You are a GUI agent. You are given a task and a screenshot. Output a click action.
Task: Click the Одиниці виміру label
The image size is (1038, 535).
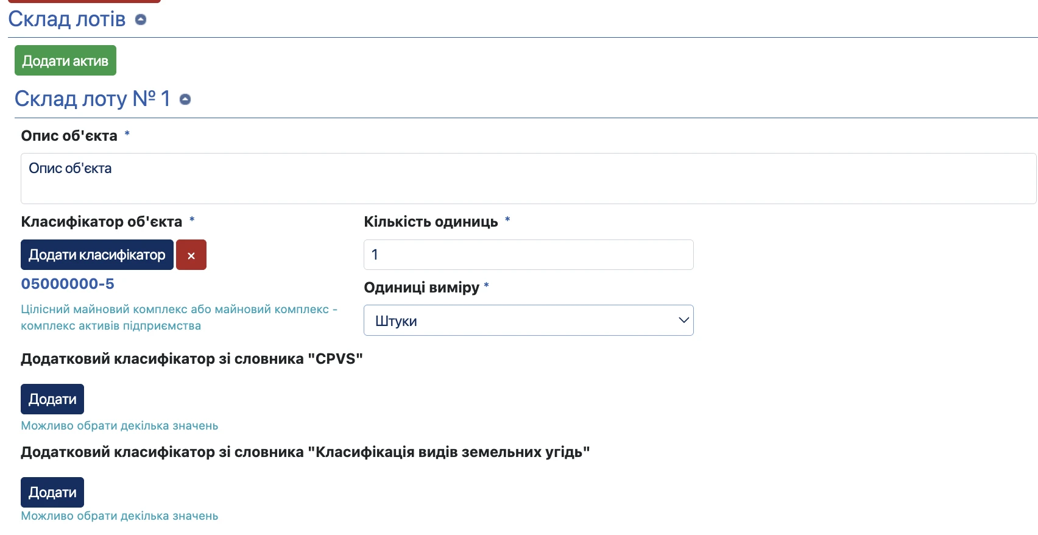click(422, 288)
